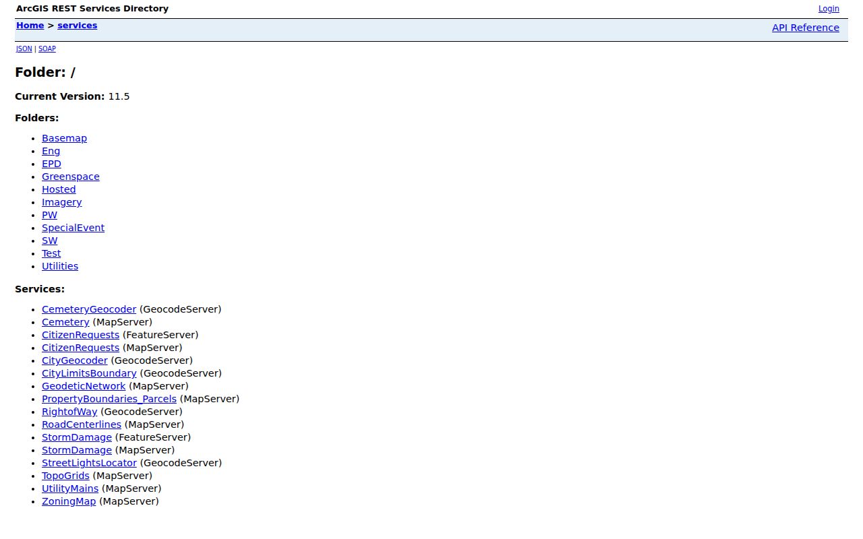Viewport: 863px width, 539px height.
Task: Open the ZoningMap MapServer
Action: pos(69,501)
